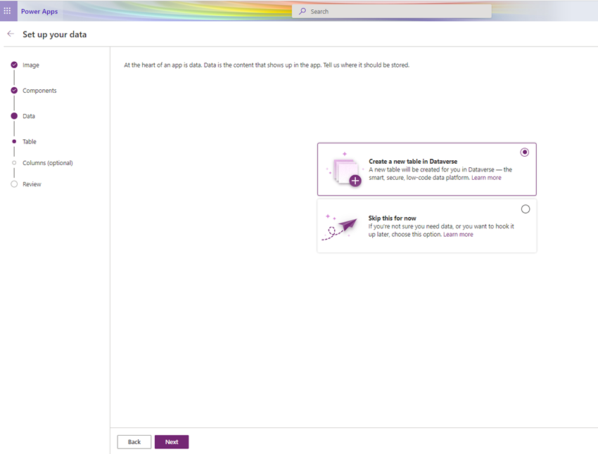Click the Data step circle marker
Image resolution: width=598 pixels, height=454 pixels.
pyautogui.click(x=14, y=116)
